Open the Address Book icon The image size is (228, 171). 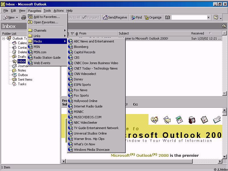tap(168, 17)
